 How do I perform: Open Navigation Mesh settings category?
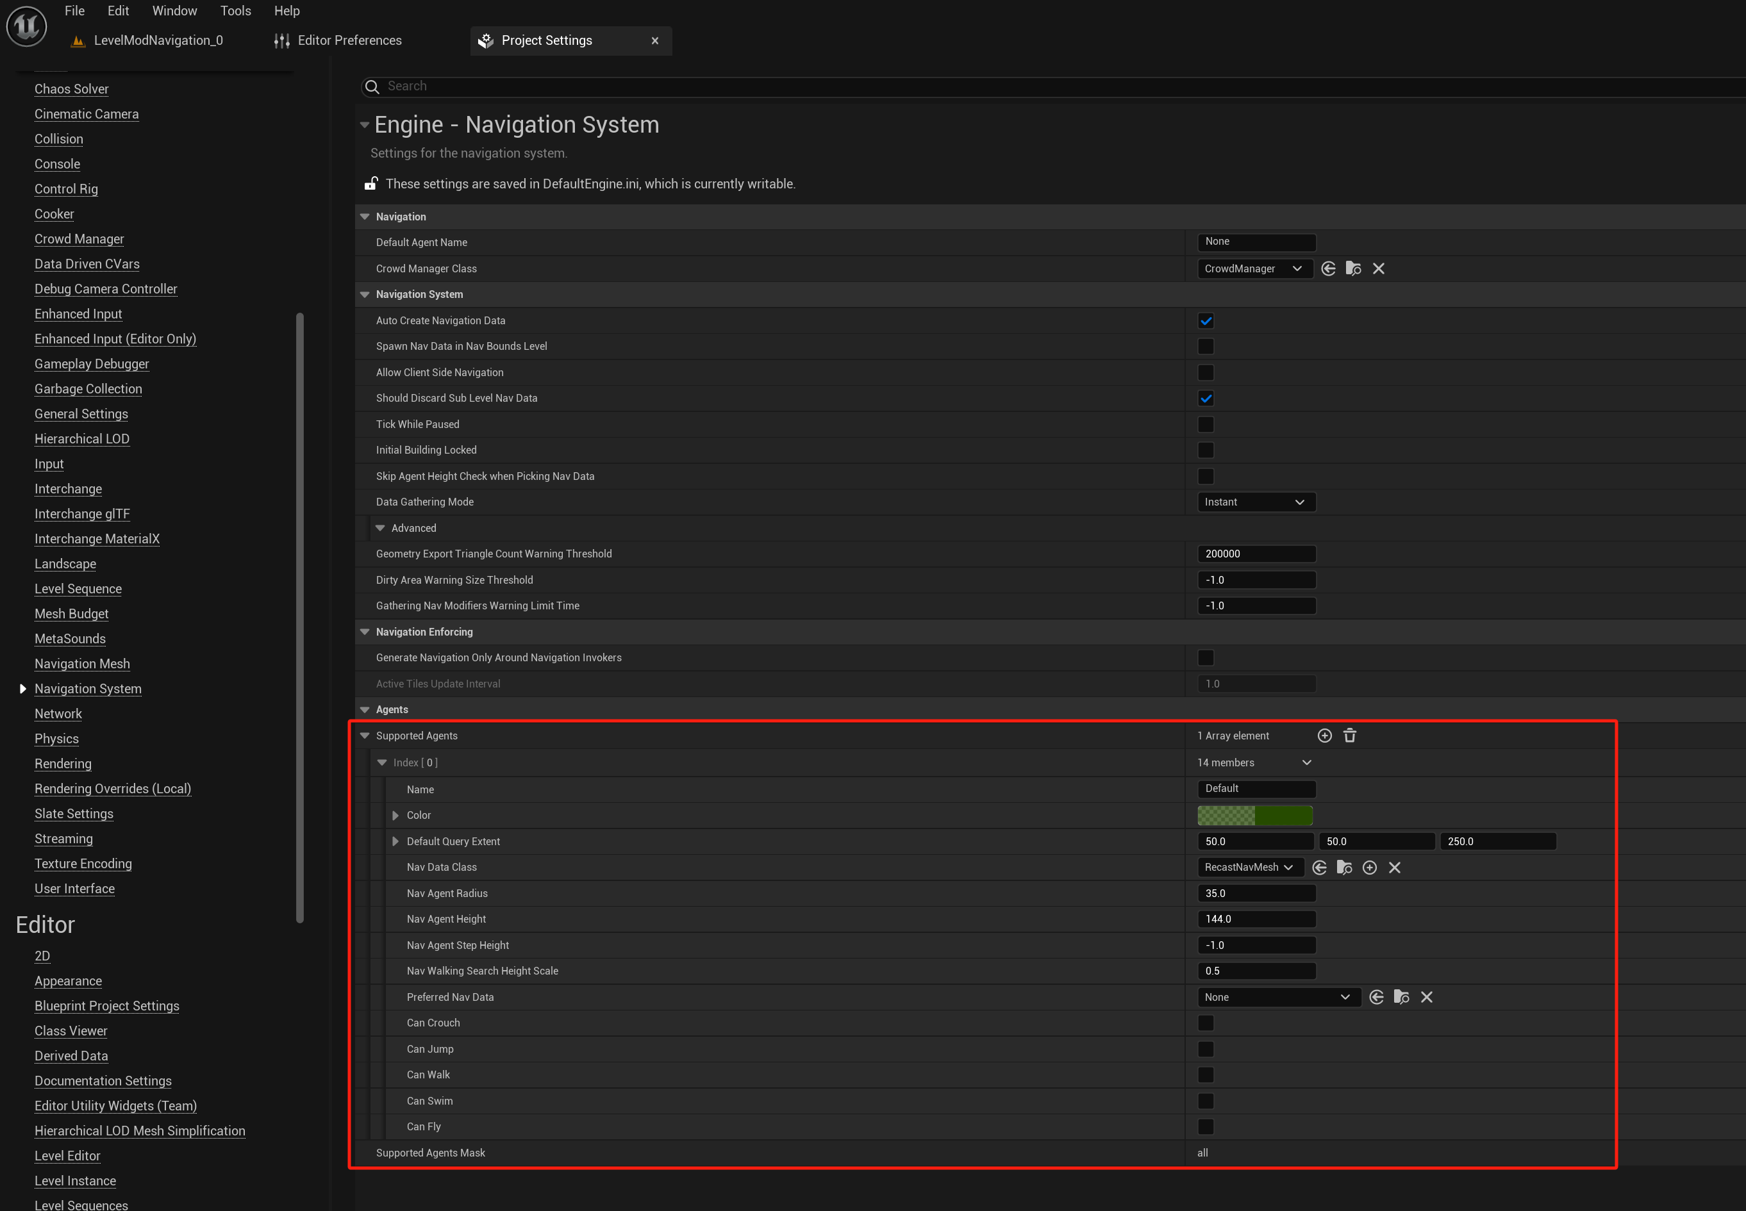click(82, 664)
